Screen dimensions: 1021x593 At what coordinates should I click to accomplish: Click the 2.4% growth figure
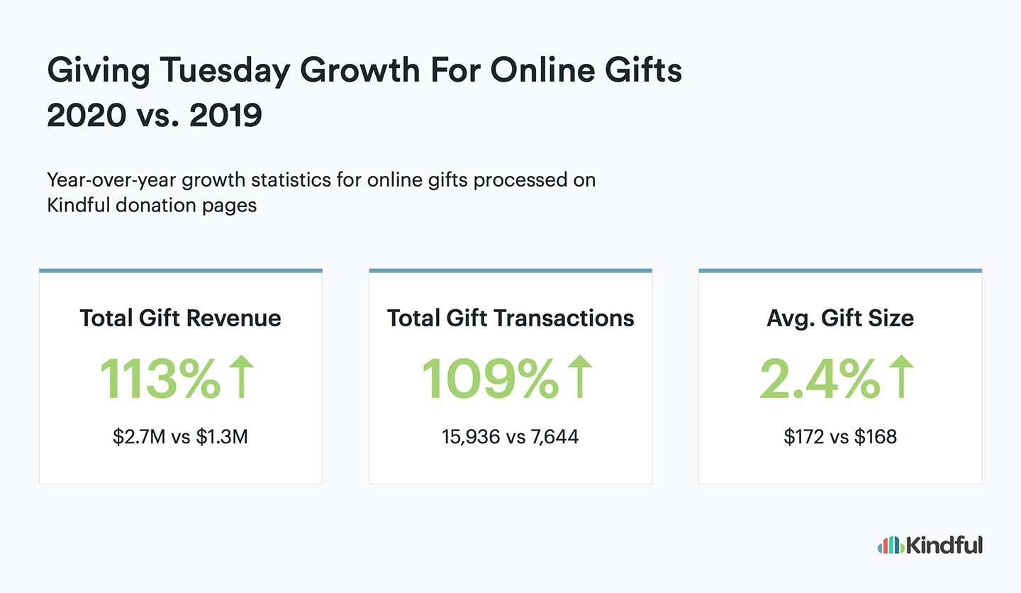pos(820,379)
